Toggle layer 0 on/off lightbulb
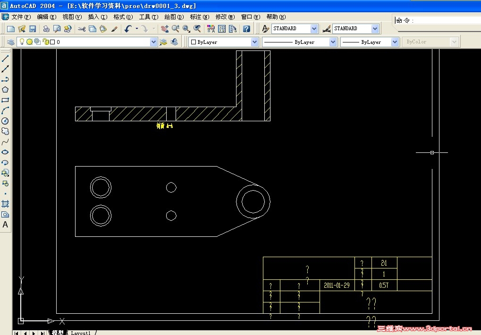 coord(22,42)
